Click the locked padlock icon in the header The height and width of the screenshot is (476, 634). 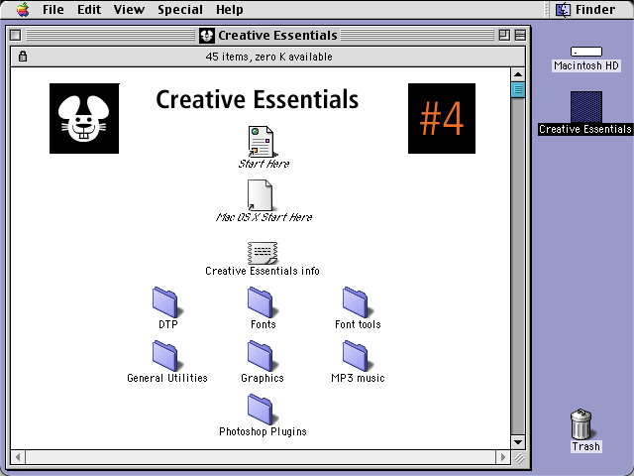[x=23, y=57]
